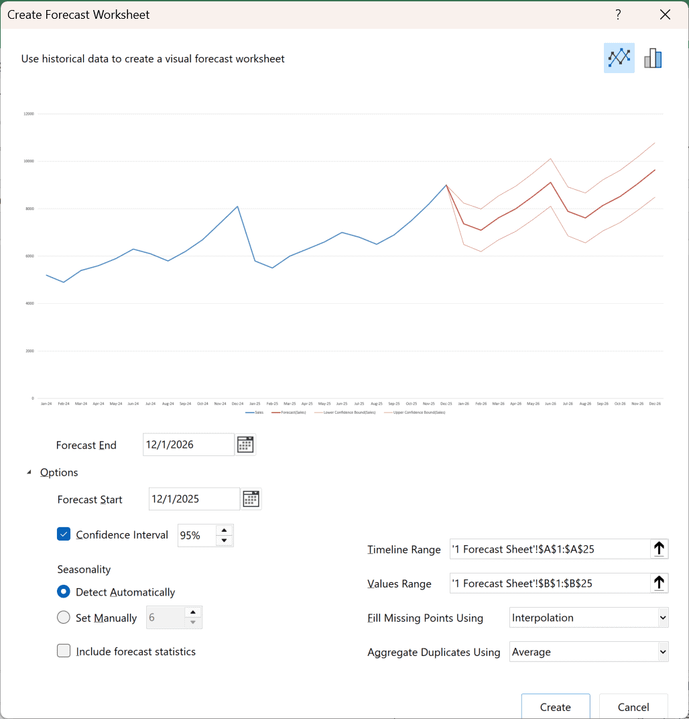
Task: Click the Forecast(Sales) legend entry
Action: coord(289,412)
